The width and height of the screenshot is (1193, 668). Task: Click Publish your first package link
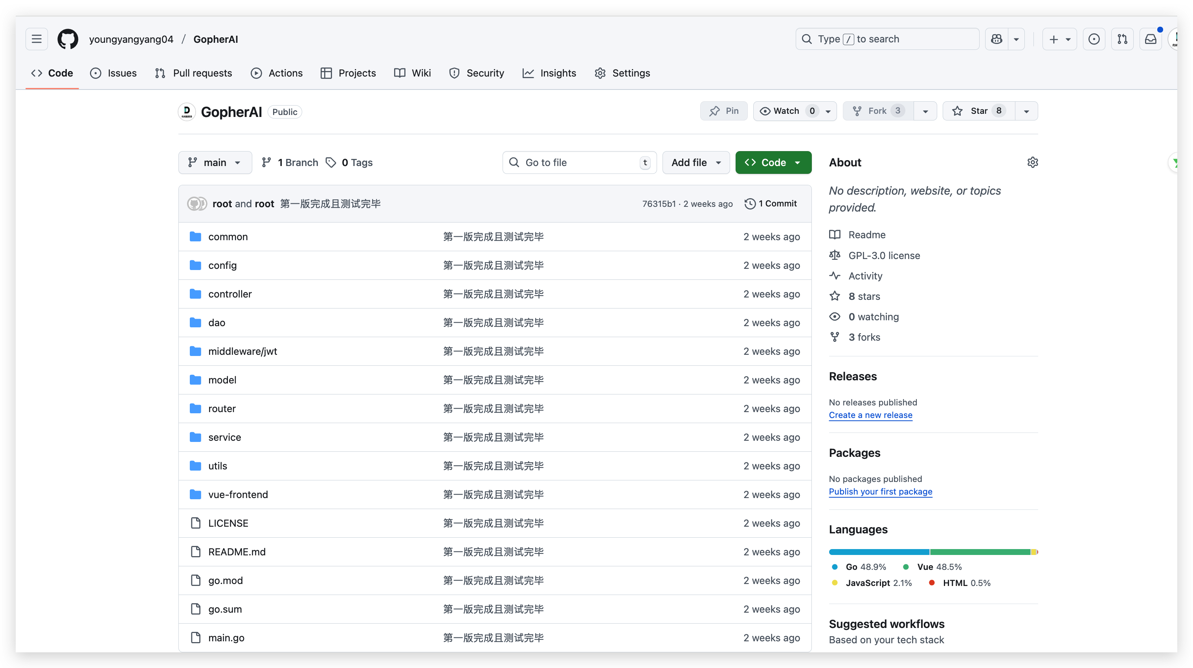880,491
